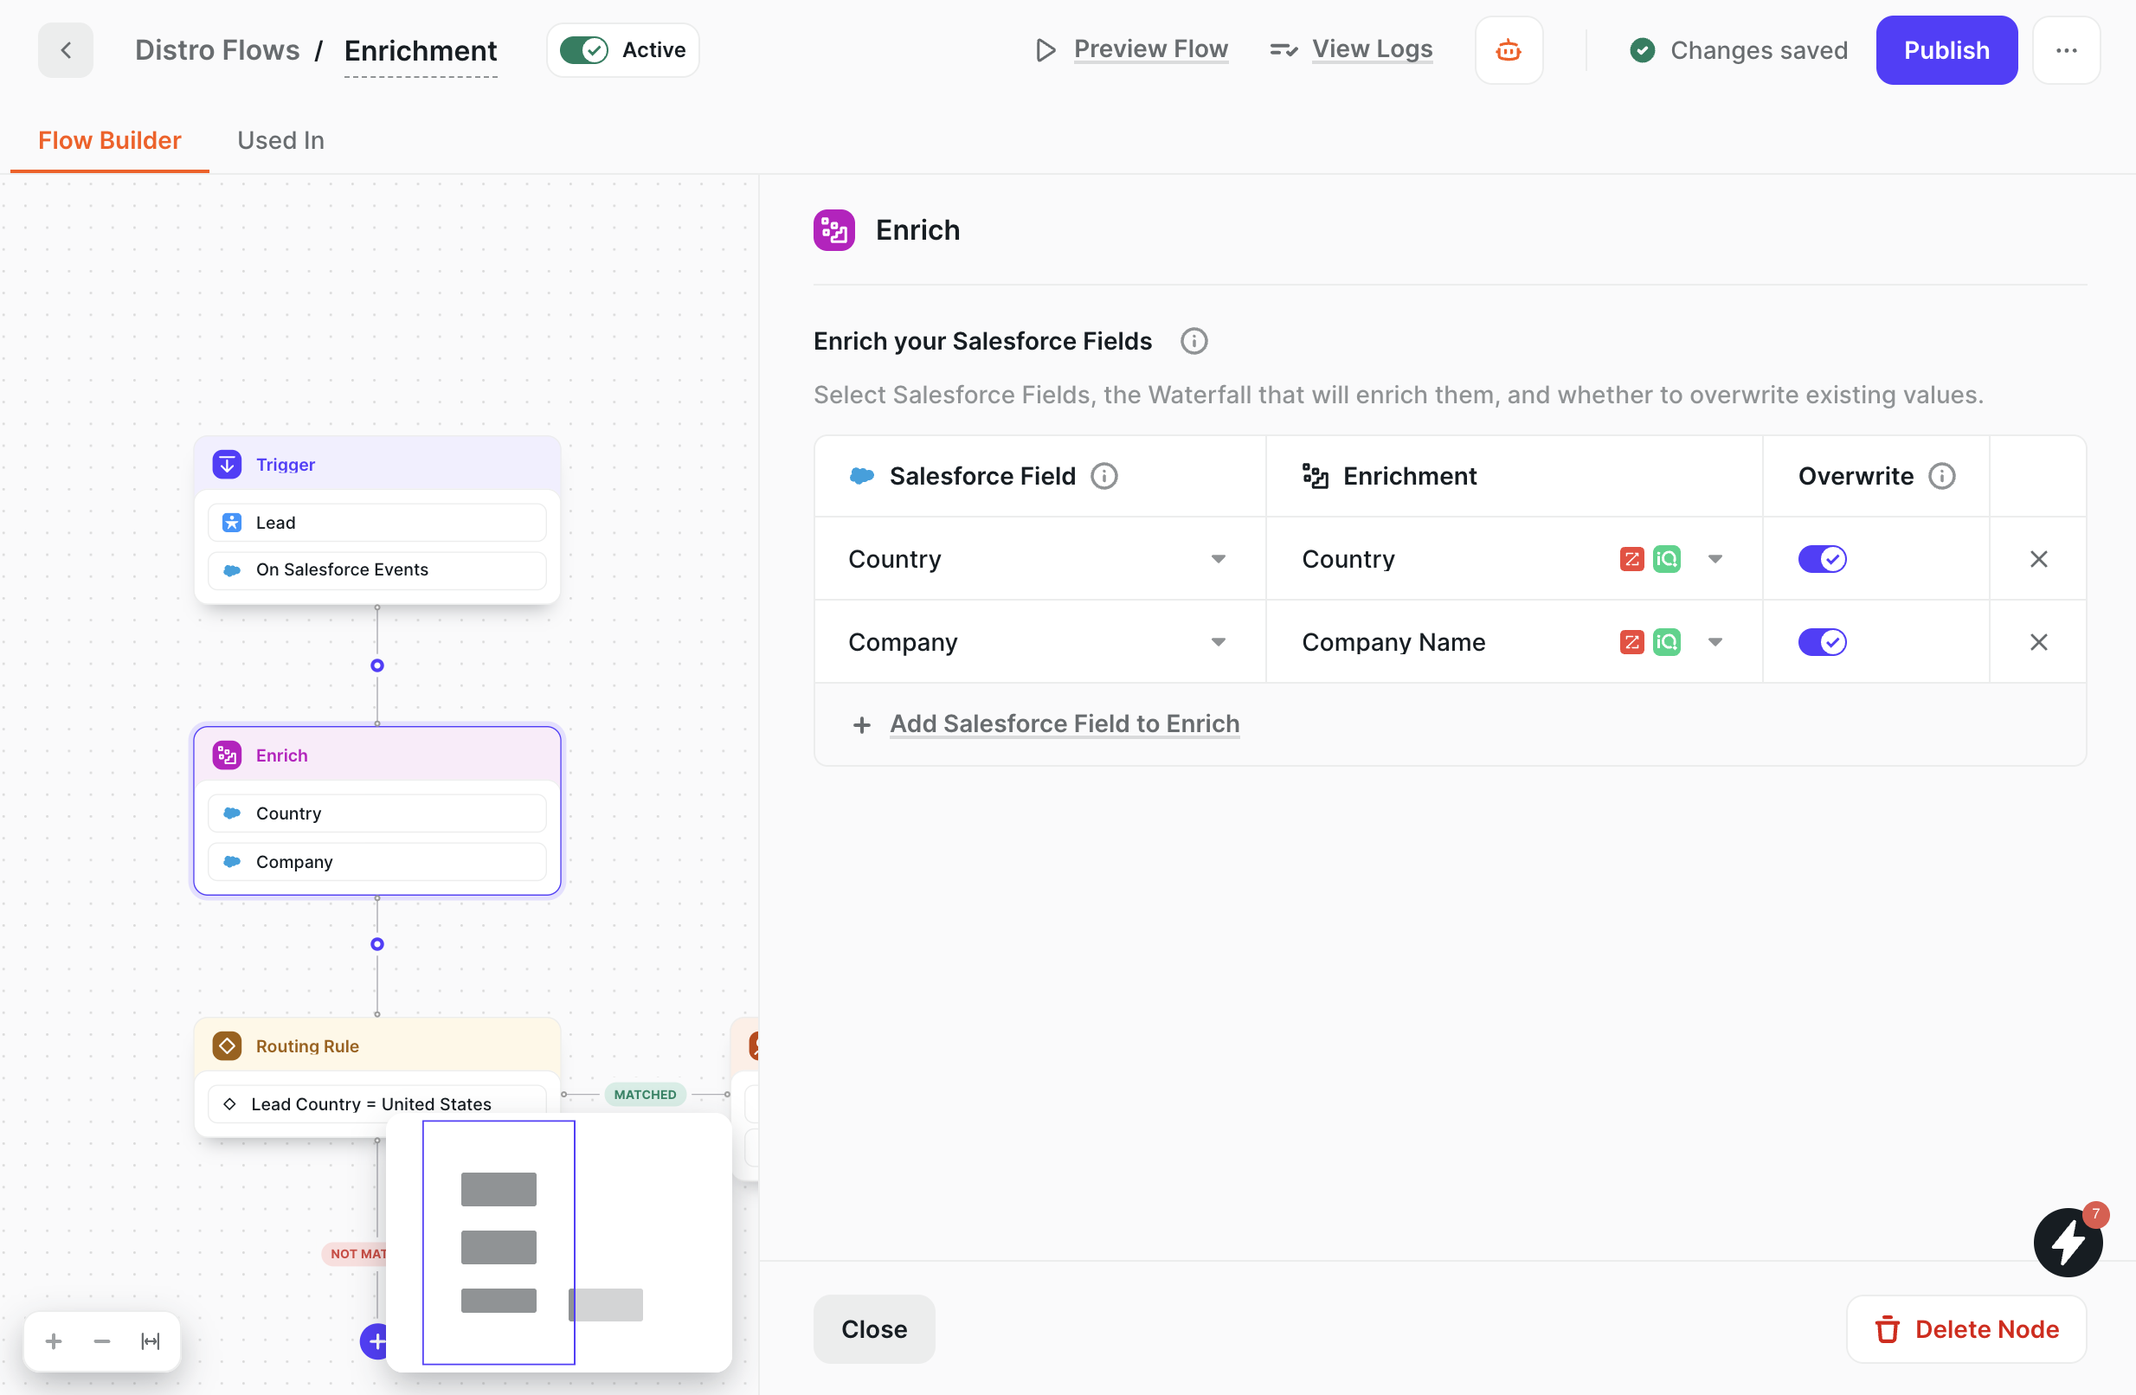Zoom out on the canvas
This screenshot has height=1395, width=2136.
click(x=101, y=1340)
